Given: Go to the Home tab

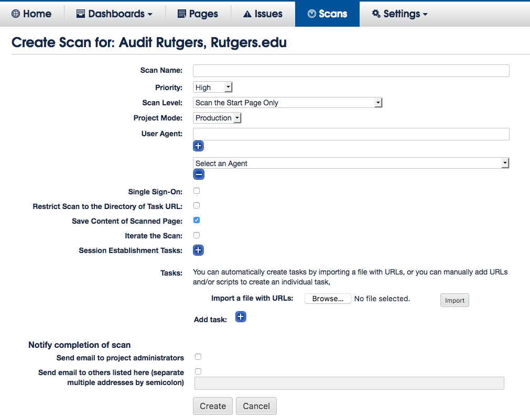Looking at the screenshot, I should (31, 14).
